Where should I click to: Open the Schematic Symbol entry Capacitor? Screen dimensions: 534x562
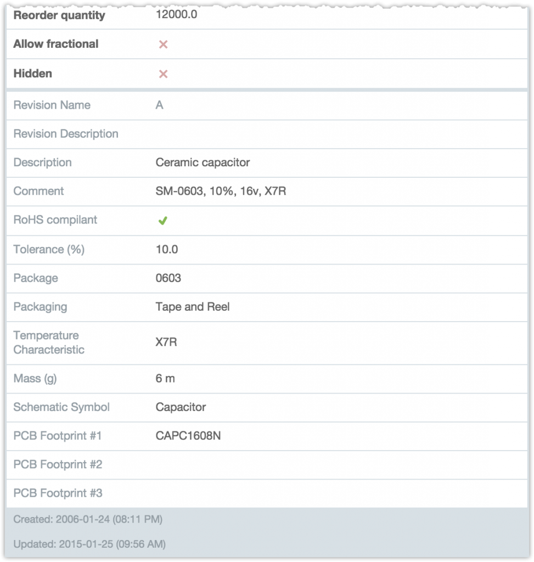point(181,407)
